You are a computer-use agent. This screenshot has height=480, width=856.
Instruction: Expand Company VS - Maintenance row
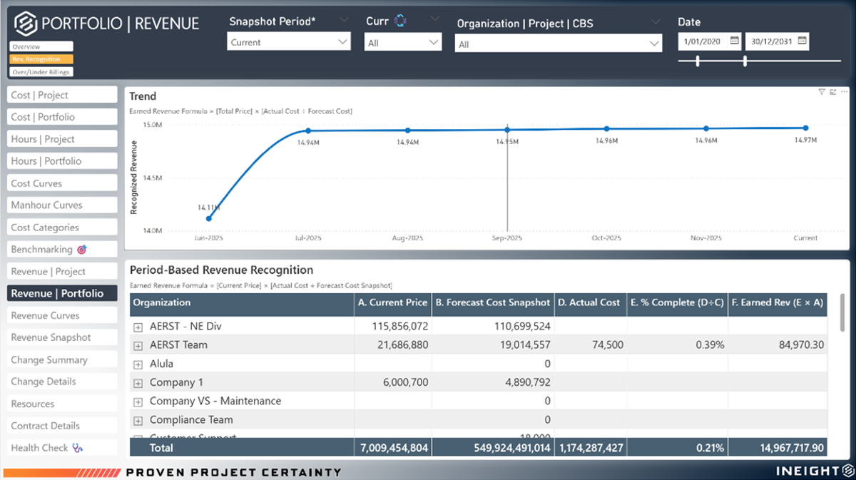(138, 402)
